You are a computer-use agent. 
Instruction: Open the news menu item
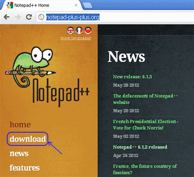click(x=19, y=154)
